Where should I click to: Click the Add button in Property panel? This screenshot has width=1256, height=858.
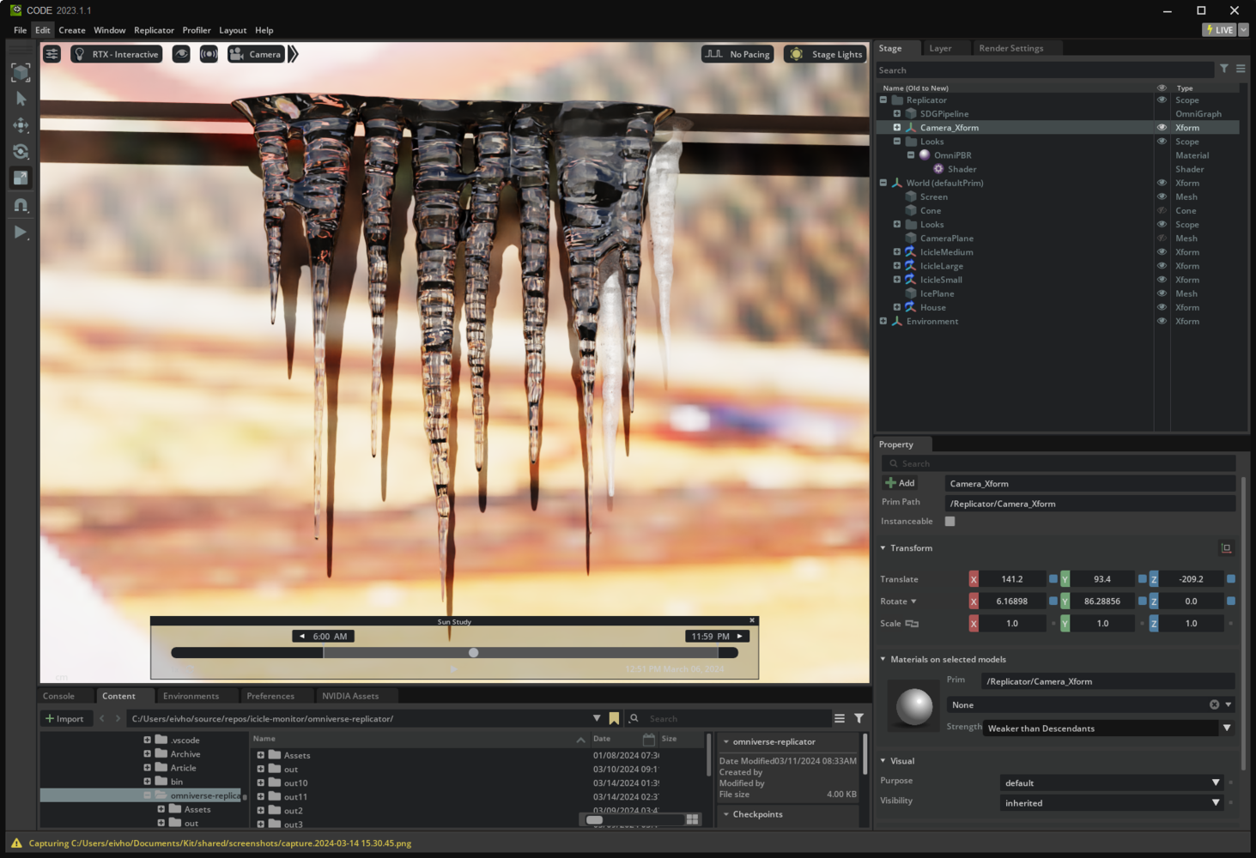[901, 483]
